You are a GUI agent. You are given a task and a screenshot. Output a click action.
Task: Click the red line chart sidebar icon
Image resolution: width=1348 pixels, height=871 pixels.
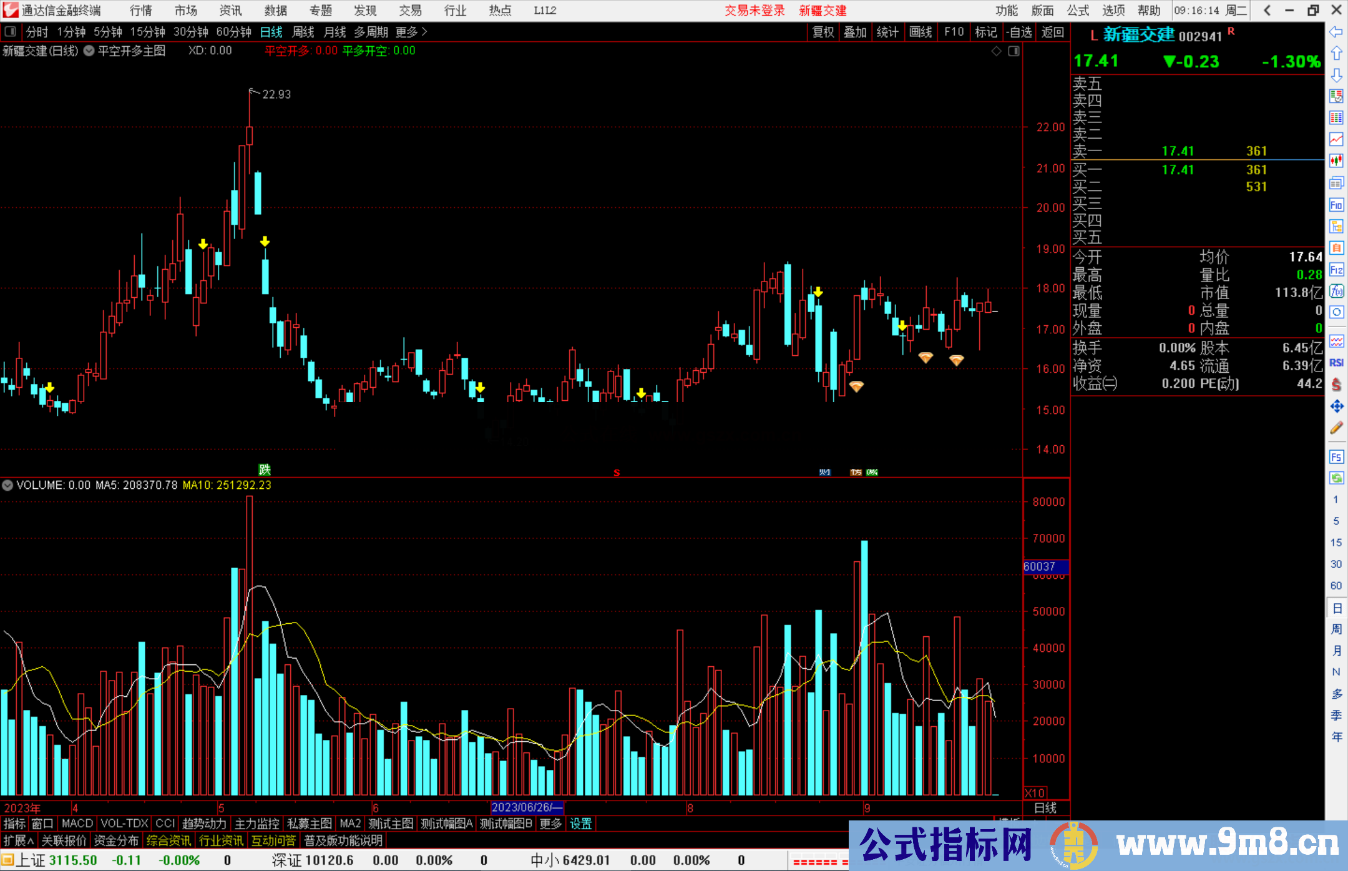tap(1336, 139)
